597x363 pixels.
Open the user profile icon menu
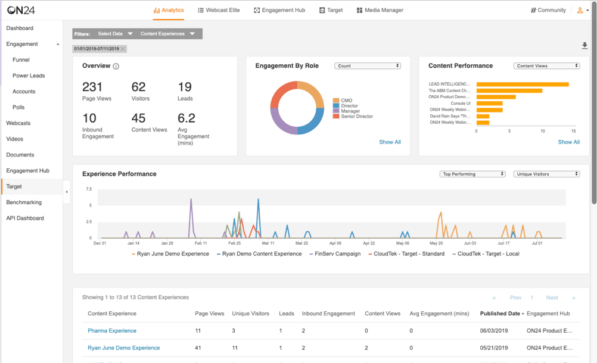tap(580, 10)
